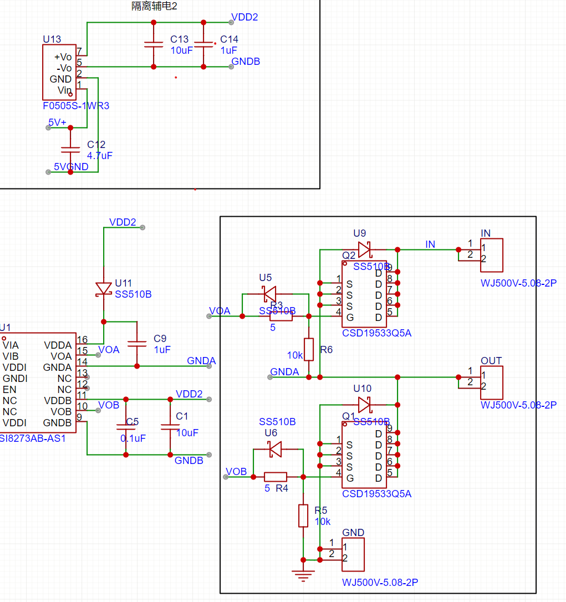The height and width of the screenshot is (602, 566).
Task: Click the CSD19533Q5A label under Q1
Action: [x=377, y=494]
